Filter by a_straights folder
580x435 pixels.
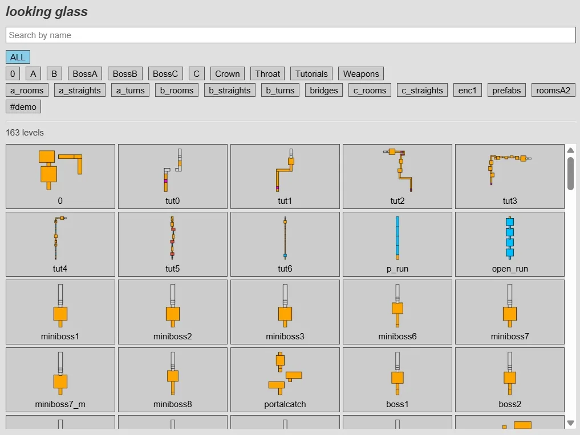pos(80,91)
